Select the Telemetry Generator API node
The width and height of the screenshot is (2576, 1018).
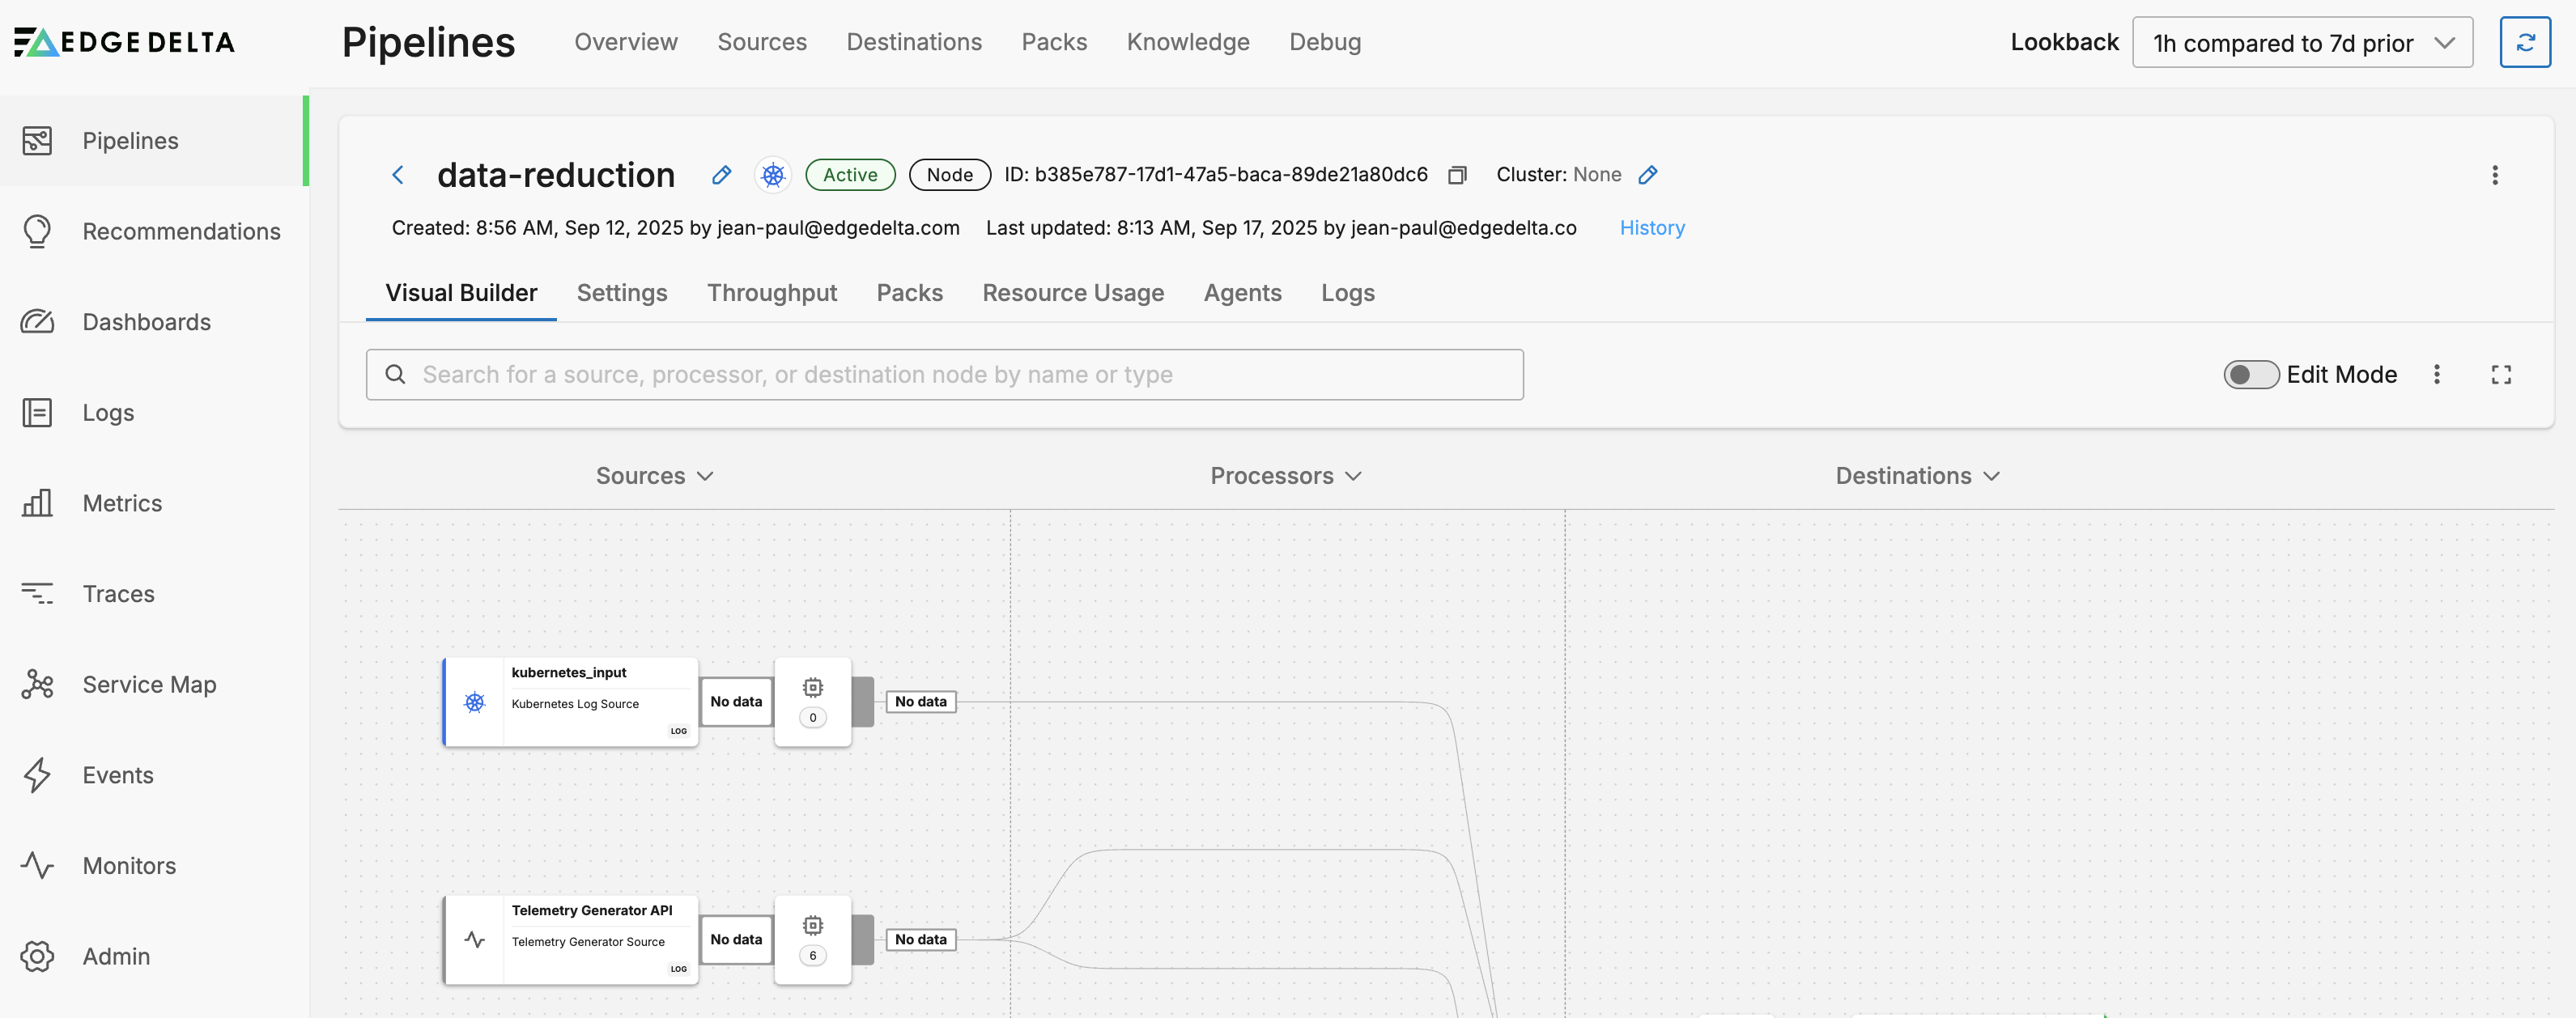coord(571,940)
